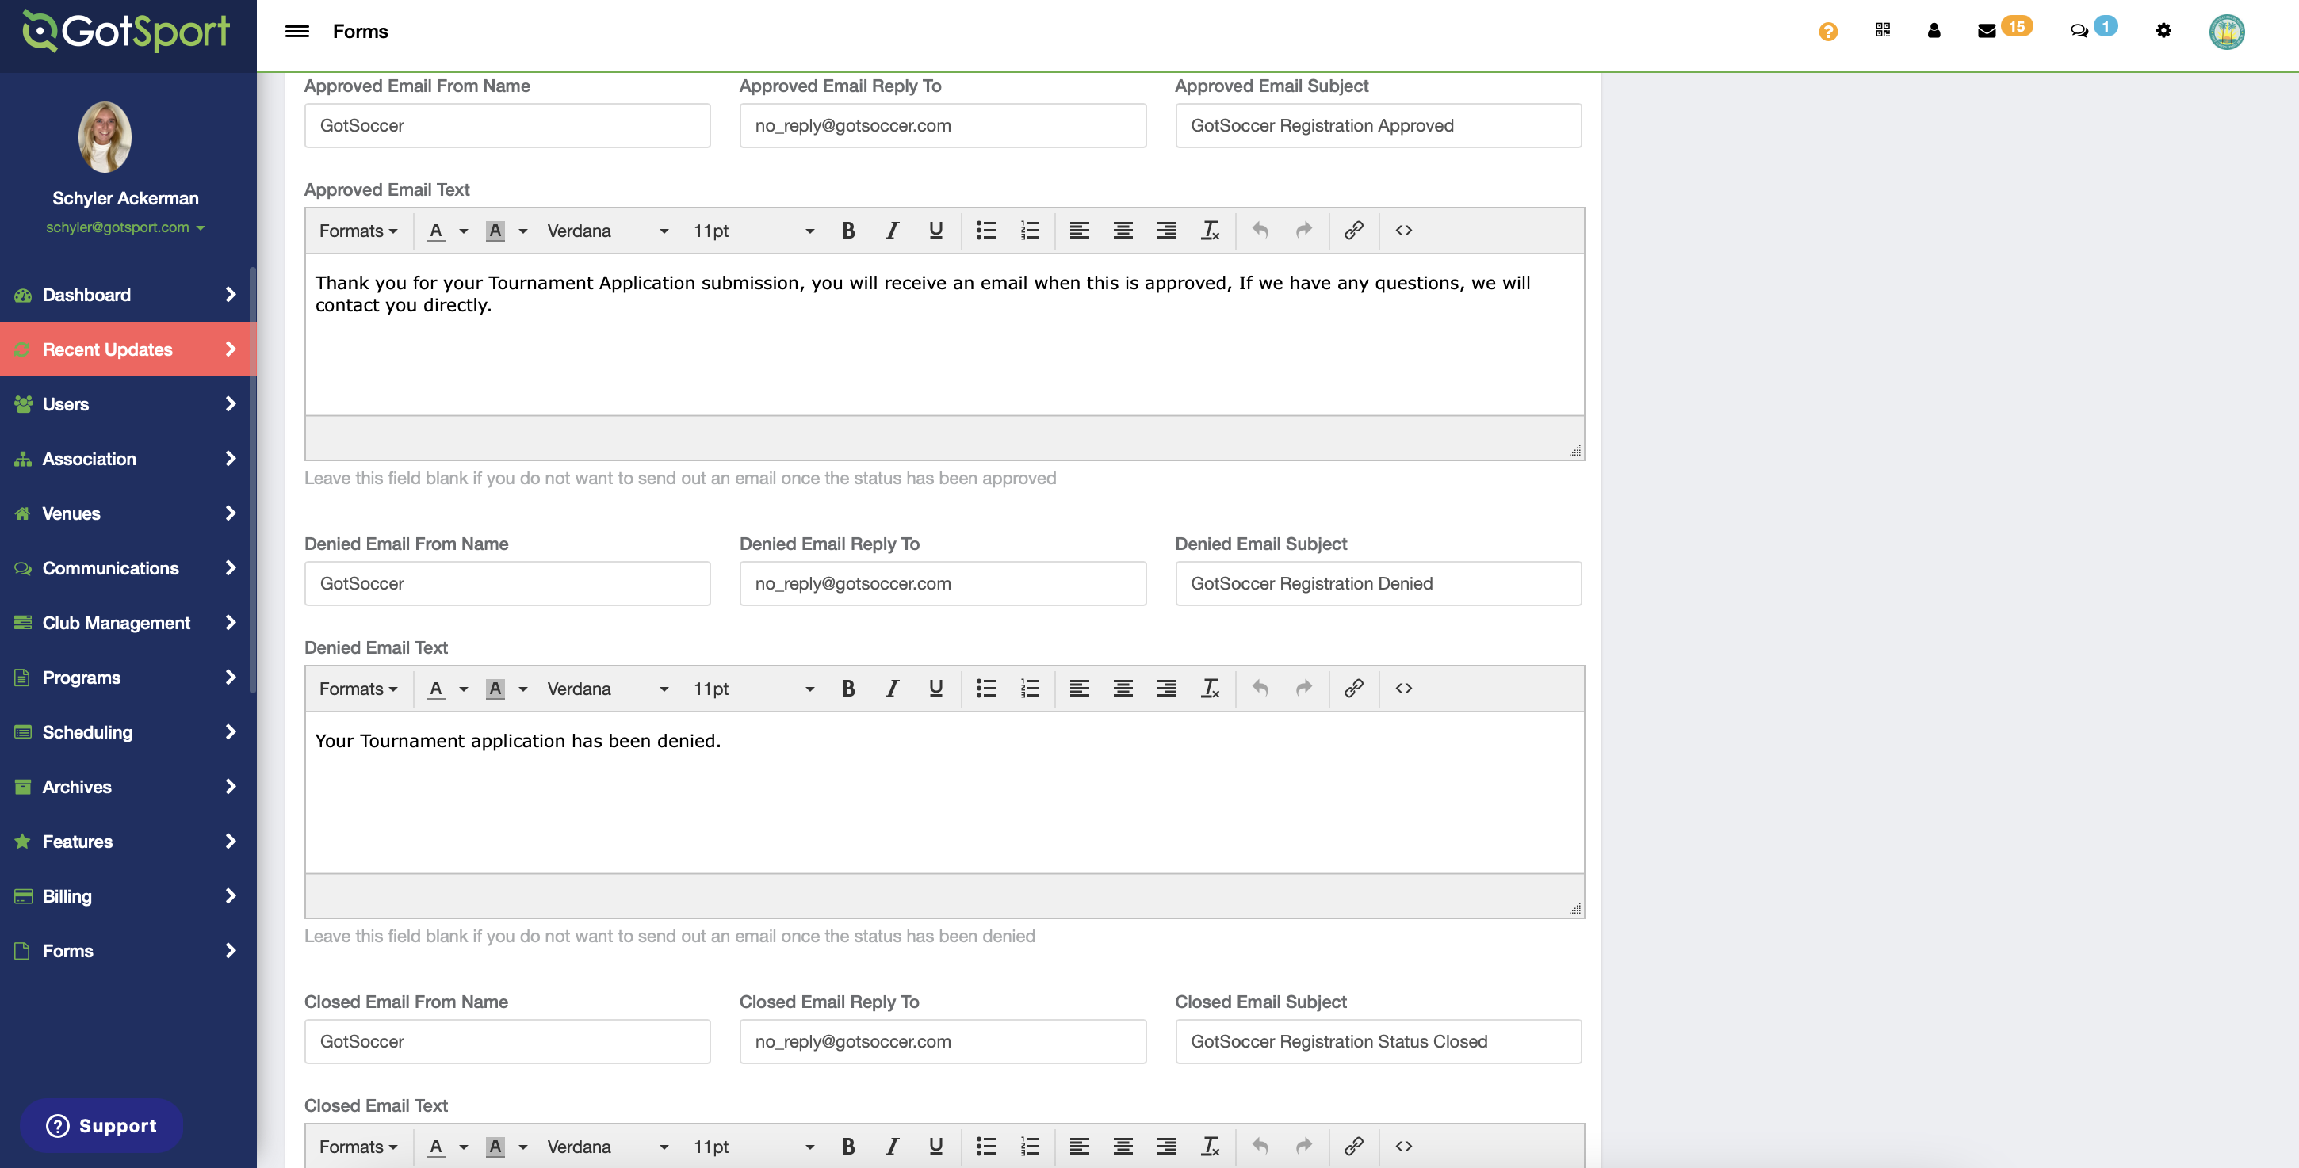Open Forms in the sidebar

click(128, 951)
